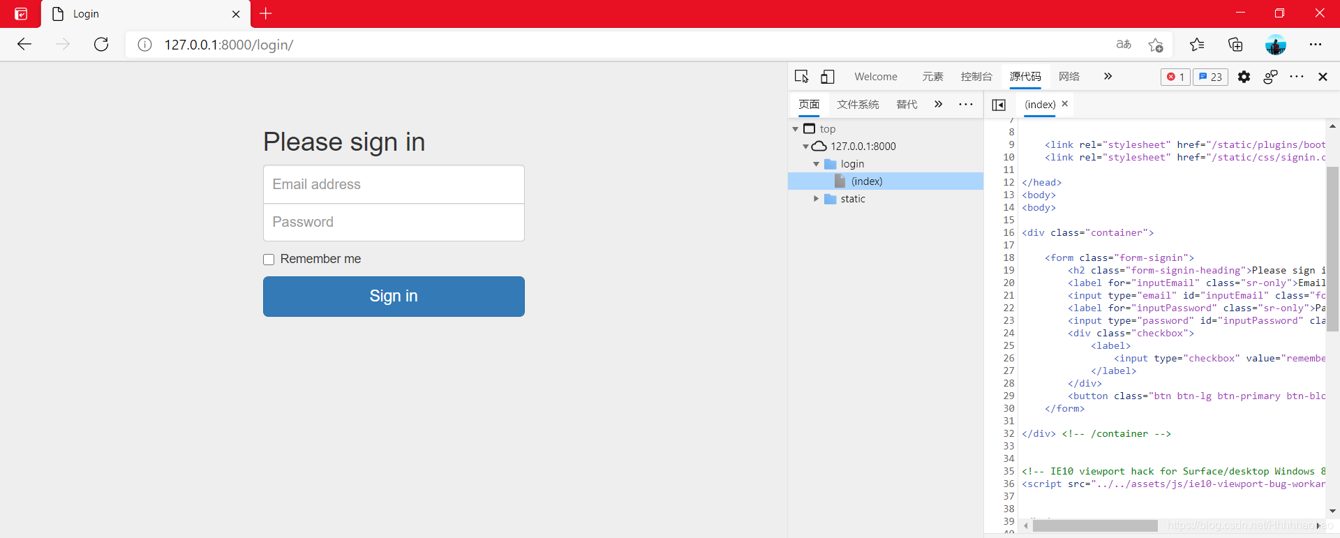Click the <div class="container"> code line
Image resolution: width=1340 pixels, height=538 pixels.
[1088, 232]
